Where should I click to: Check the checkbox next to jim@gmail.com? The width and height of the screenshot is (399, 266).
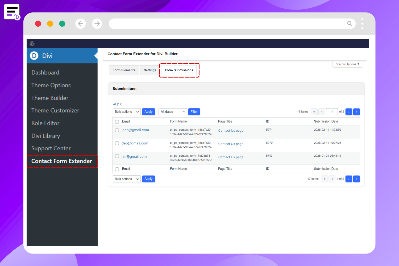pyautogui.click(x=117, y=156)
